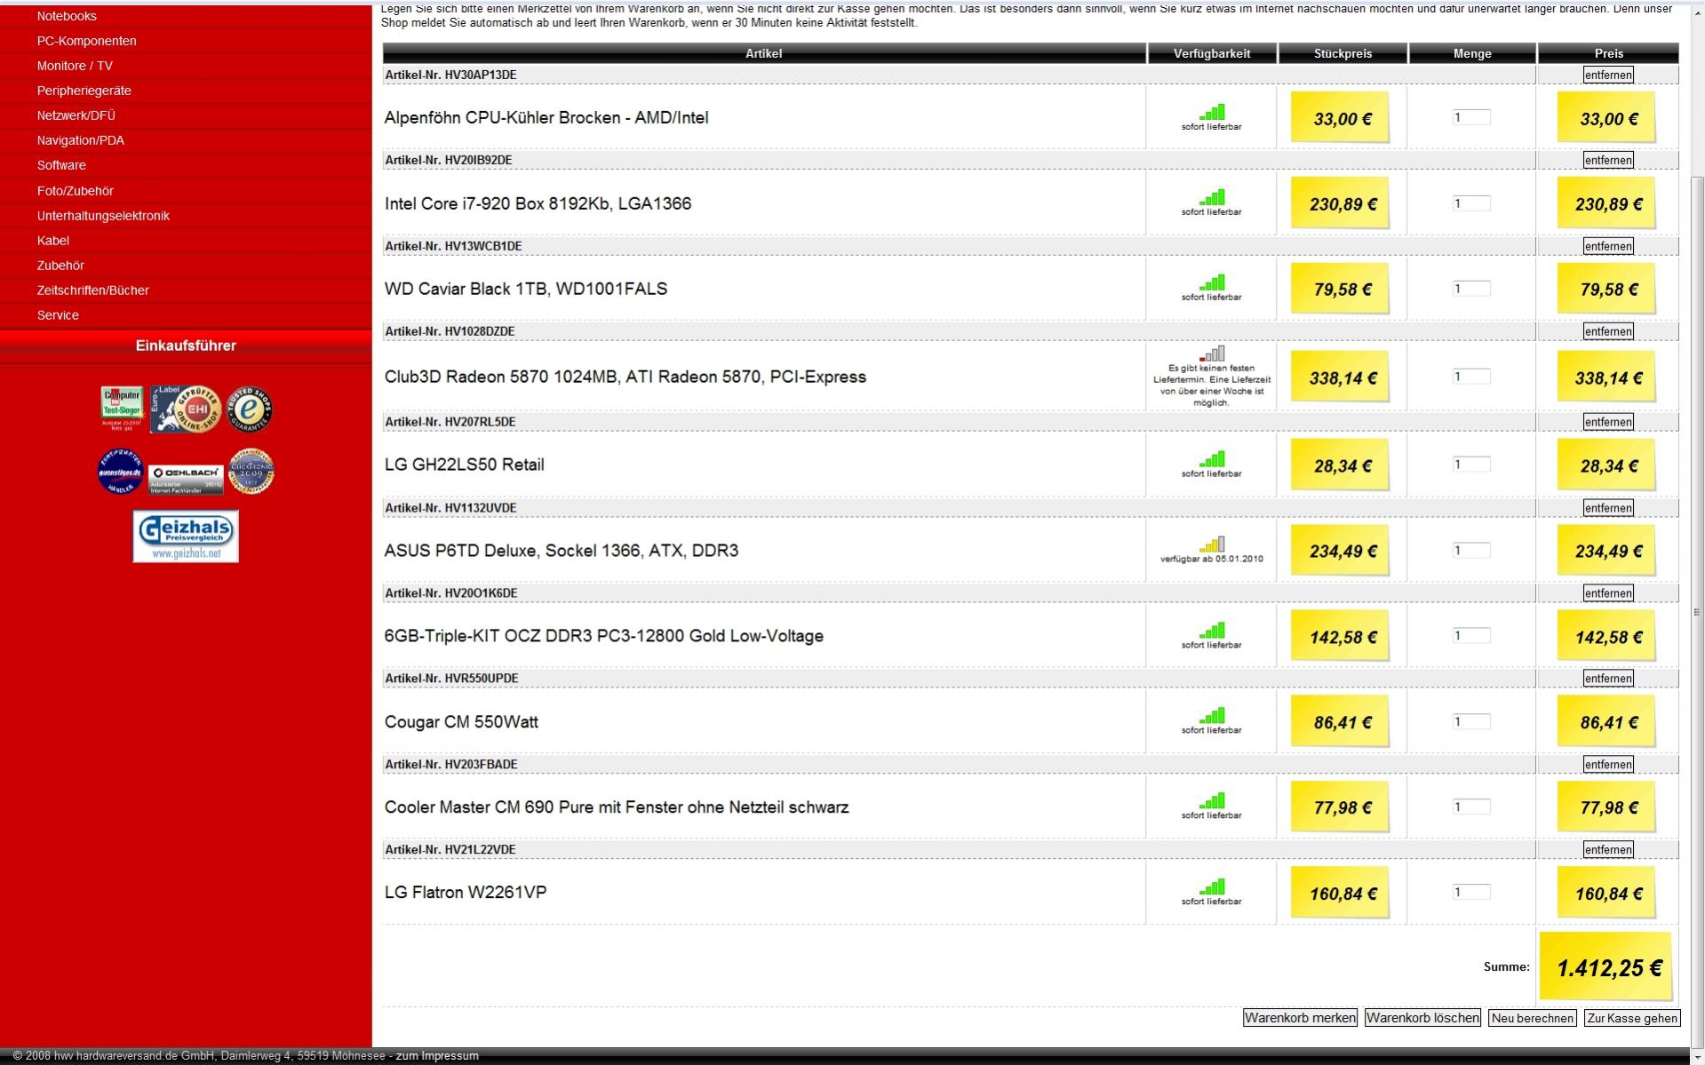The image size is (1705, 1065).
Task: Click availability bars icon for Alpenföhn cooler
Action: point(1212,112)
